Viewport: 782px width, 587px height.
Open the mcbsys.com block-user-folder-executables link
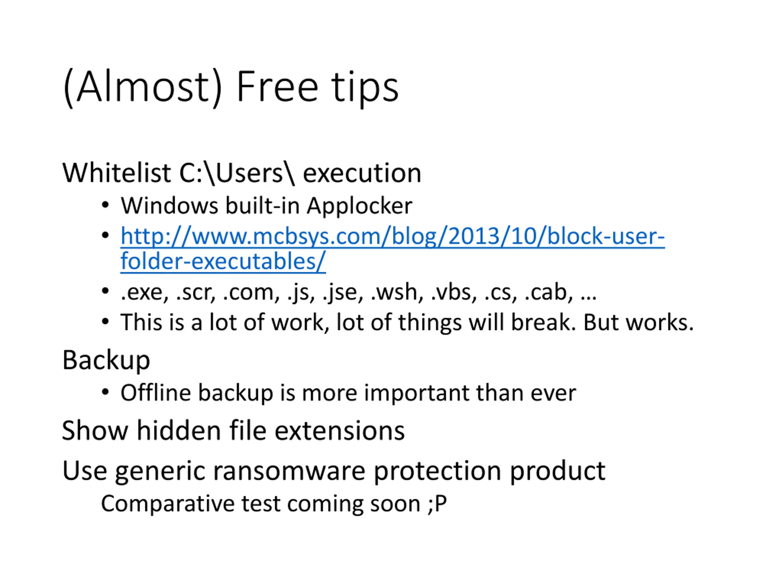click(x=393, y=249)
